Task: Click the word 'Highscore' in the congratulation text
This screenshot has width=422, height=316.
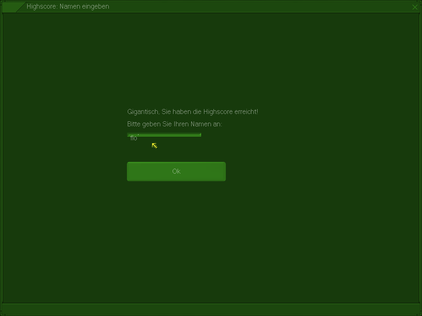Action: tap(218, 112)
